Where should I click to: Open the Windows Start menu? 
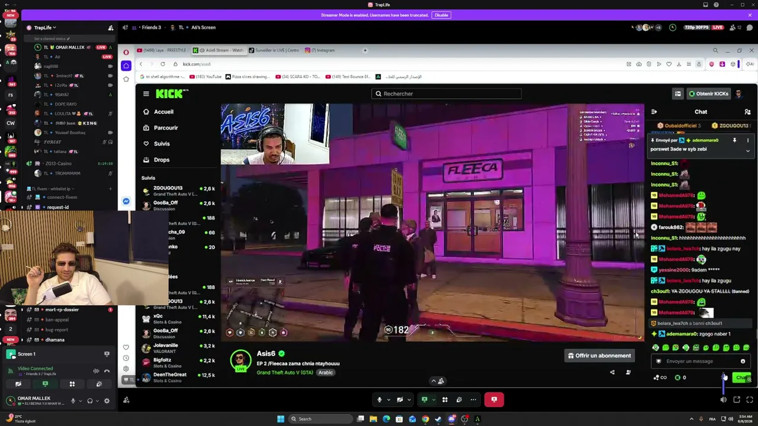[x=281, y=419]
